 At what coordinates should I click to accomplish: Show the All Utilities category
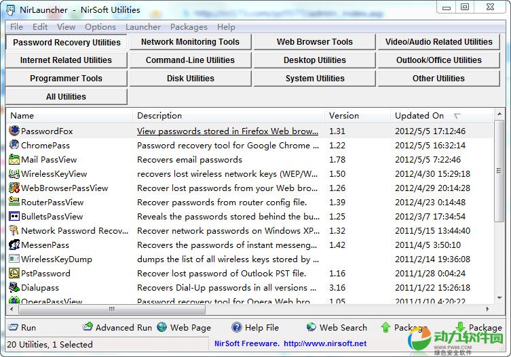(x=66, y=97)
